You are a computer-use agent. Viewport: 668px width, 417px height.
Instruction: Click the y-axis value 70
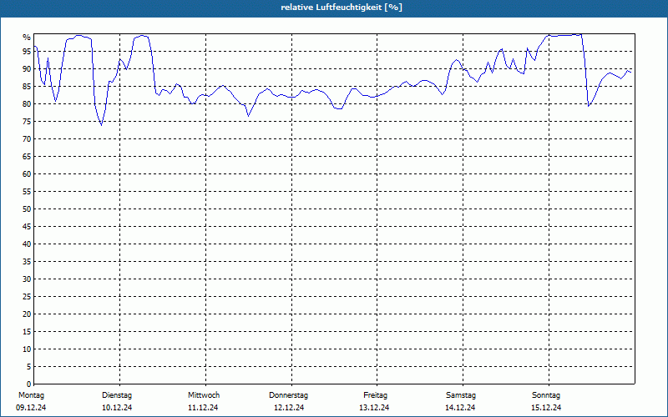tap(27, 139)
